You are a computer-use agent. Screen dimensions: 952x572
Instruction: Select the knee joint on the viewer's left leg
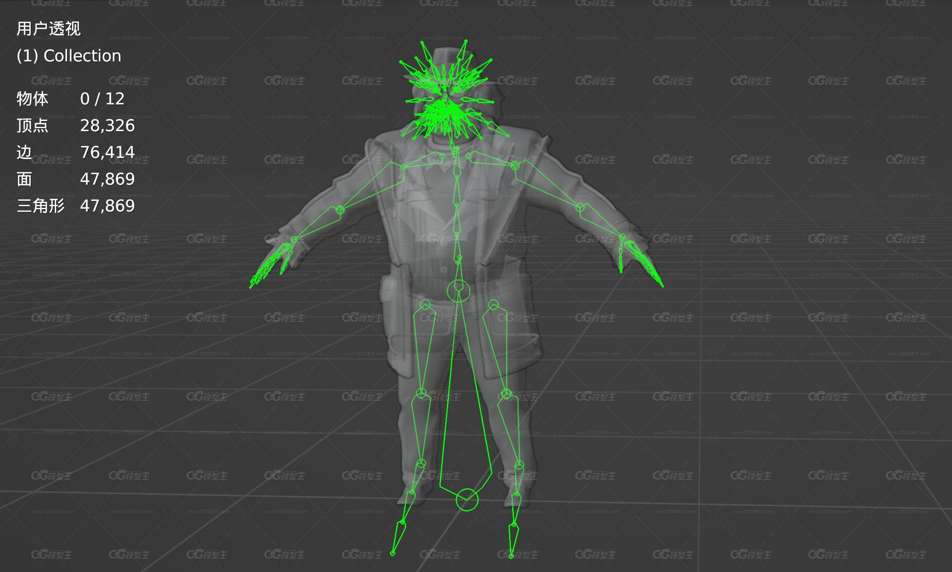click(421, 393)
